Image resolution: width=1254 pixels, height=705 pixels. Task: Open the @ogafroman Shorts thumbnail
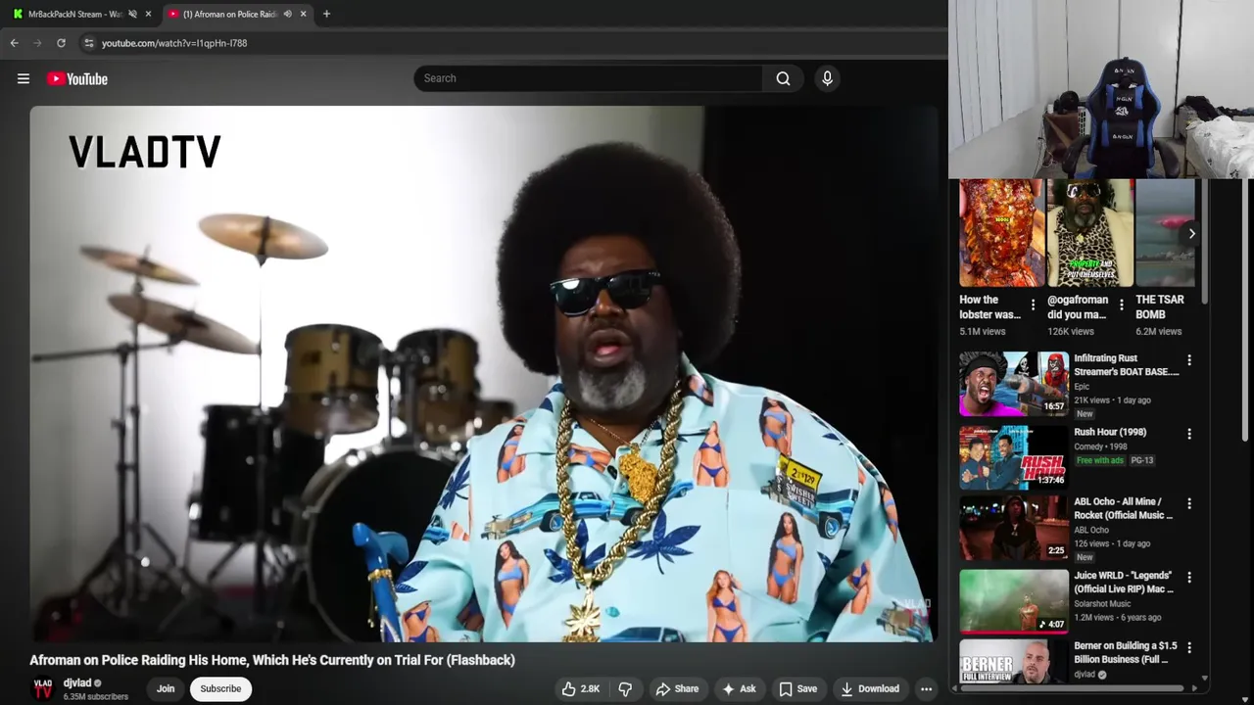[x=1089, y=233]
